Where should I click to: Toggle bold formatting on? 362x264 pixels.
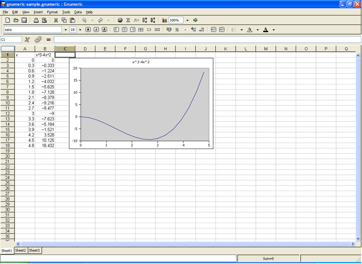point(88,29)
